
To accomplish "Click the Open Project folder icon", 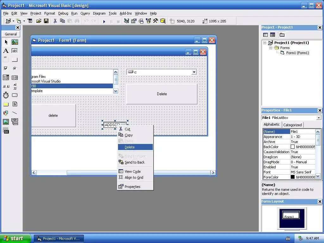I will [39, 21].
